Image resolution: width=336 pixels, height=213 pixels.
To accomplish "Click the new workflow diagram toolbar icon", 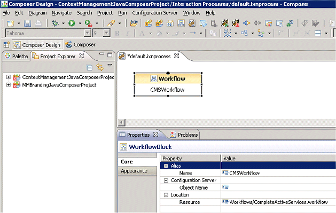I will [181, 23].
